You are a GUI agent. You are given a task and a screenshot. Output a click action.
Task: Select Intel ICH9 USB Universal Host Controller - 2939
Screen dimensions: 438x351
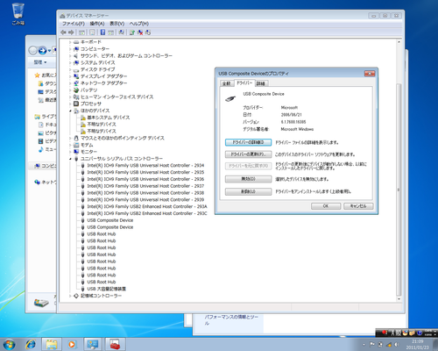(x=145, y=200)
